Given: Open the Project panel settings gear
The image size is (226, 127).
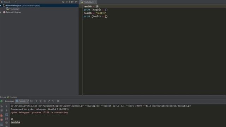Looking at the screenshot, I should click(x=72, y=2).
